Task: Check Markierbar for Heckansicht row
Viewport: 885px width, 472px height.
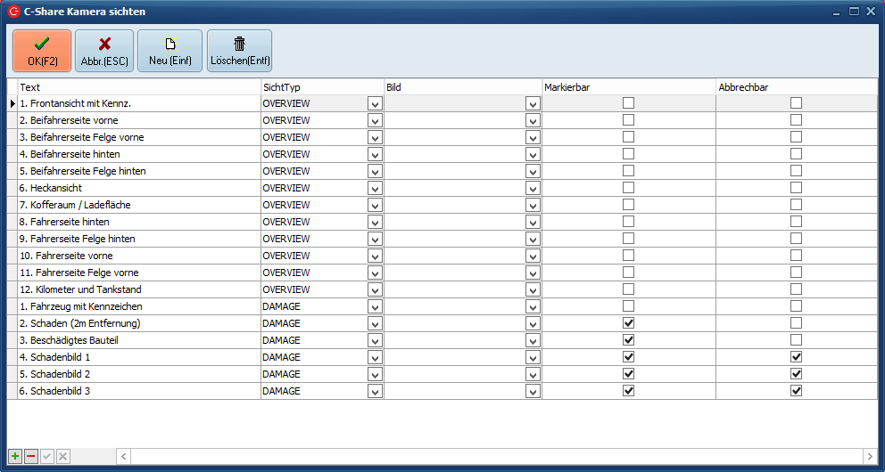Action: (629, 188)
